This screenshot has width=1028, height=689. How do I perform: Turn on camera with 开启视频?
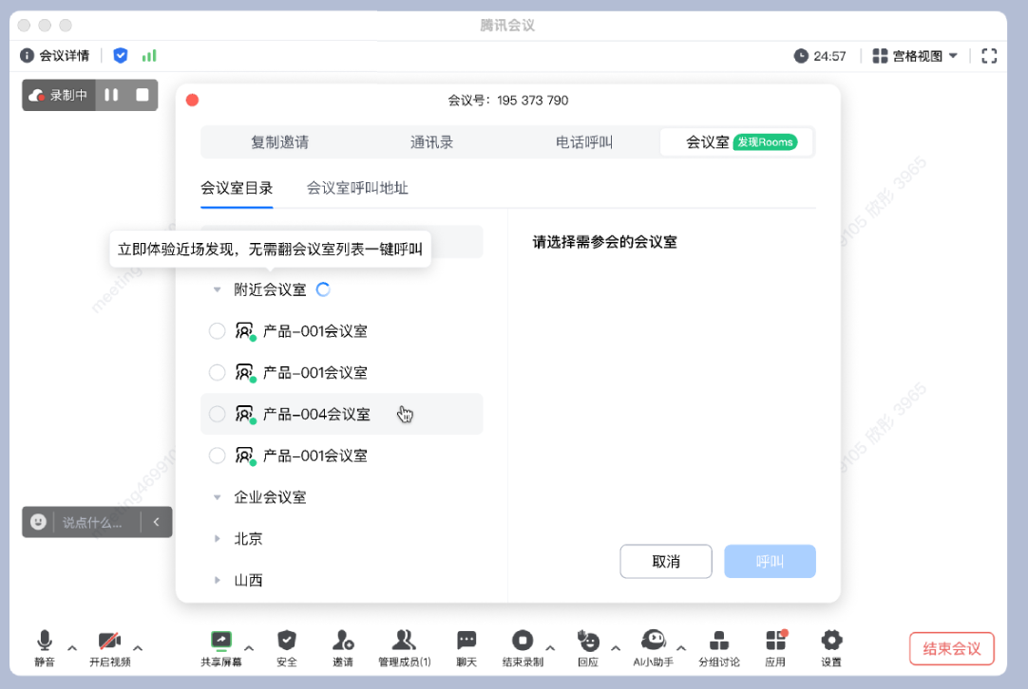(109, 648)
